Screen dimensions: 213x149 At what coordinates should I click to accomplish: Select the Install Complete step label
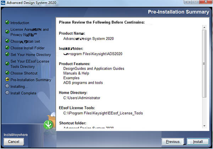point(23,93)
